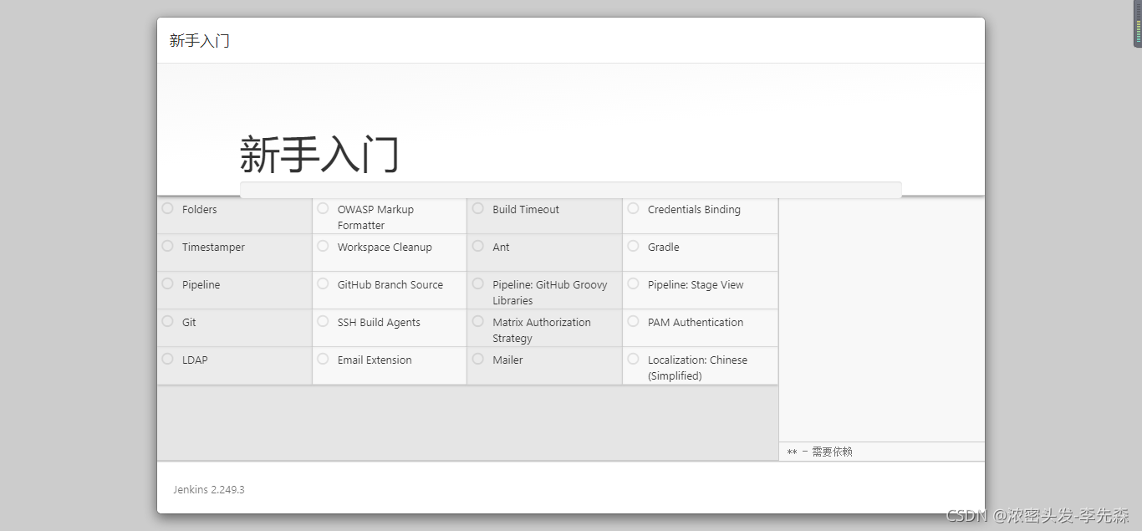The height and width of the screenshot is (531, 1142).
Task: Click the page scrollbar thumb at top right
Action: [x=1138, y=23]
